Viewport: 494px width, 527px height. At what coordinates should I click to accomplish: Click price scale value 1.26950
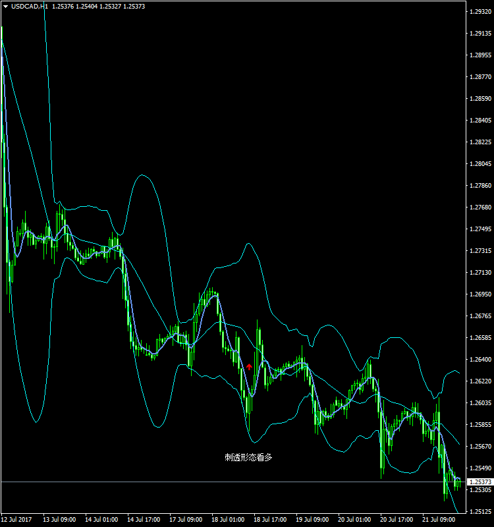pyautogui.click(x=480, y=294)
